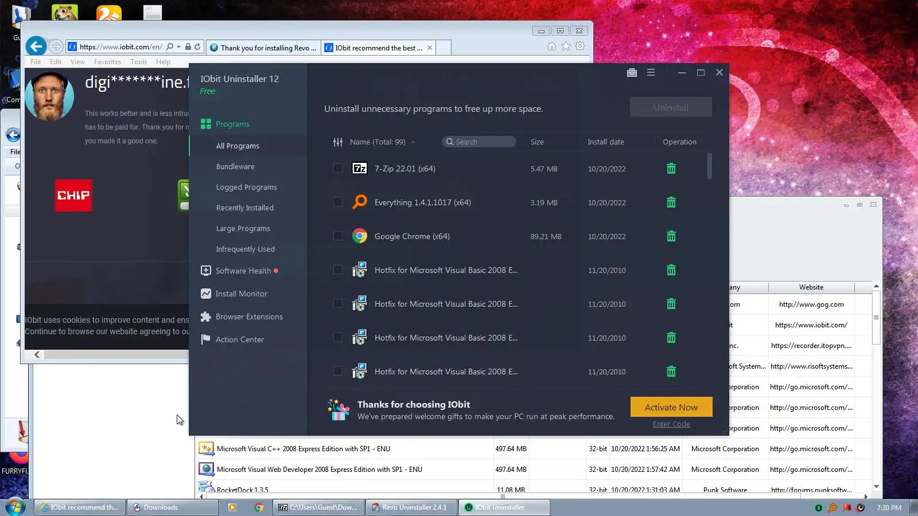Show Logged Programs list

pyautogui.click(x=247, y=187)
